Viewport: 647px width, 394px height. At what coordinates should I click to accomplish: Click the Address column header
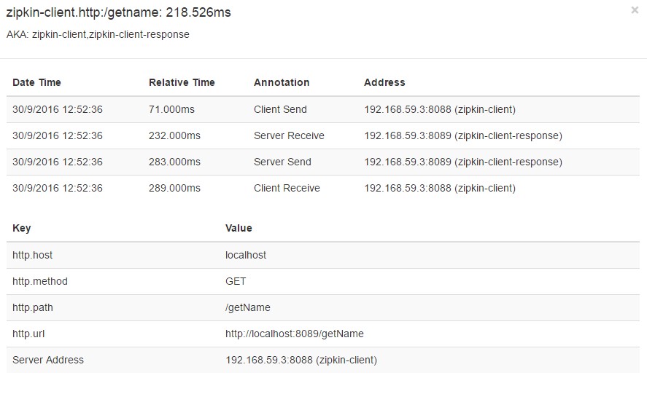[384, 82]
